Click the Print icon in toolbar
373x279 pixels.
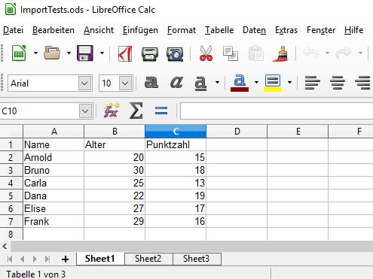tap(150, 54)
